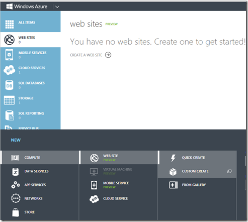Click the Cloud Service icon in New panel
This screenshot has height=222, width=248.
(x=94, y=199)
